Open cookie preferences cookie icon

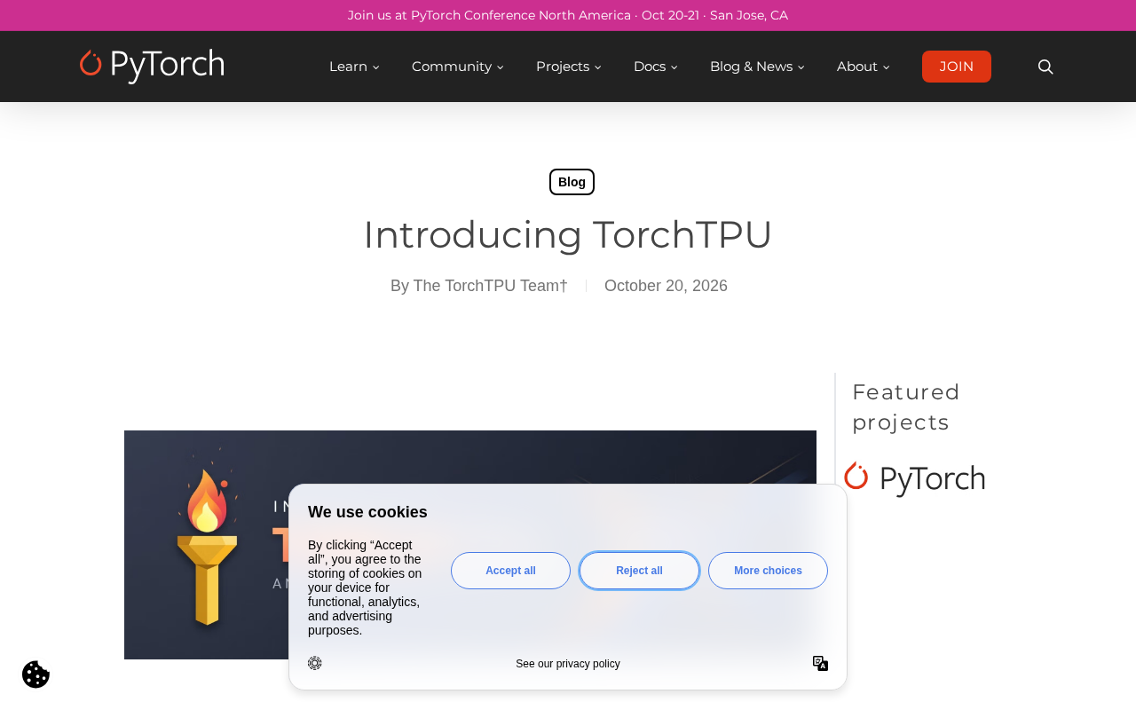tap(35, 674)
